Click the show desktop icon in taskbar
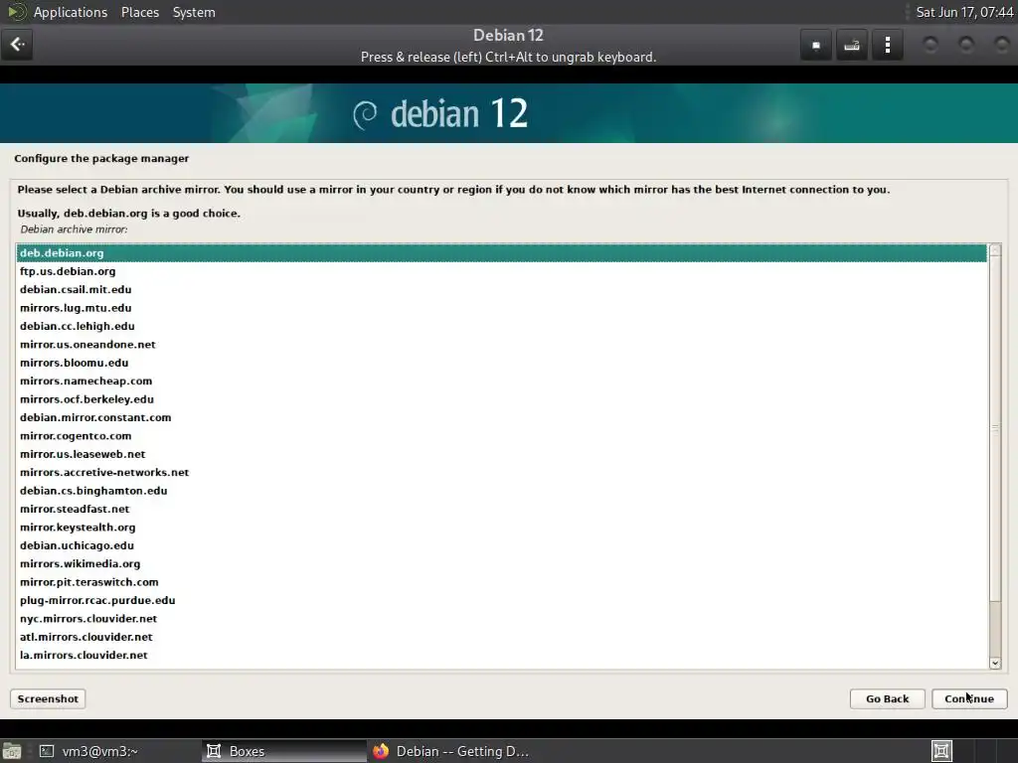The width and height of the screenshot is (1018, 763). pyautogui.click(x=11, y=751)
